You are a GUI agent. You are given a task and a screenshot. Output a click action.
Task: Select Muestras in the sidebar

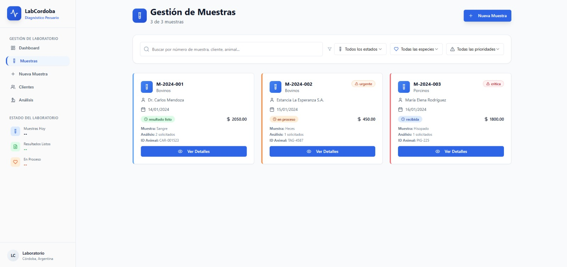tap(38, 61)
